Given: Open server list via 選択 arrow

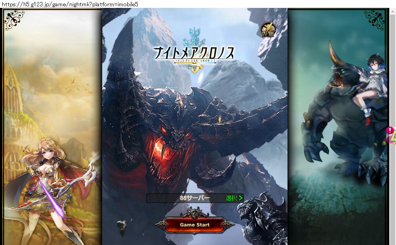Looking at the screenshot, I should tap(234, 198).
